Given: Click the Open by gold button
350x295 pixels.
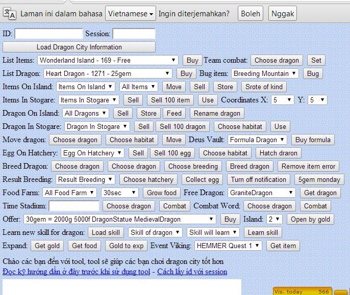Looking at the screenshot, I should coord(310,219).
